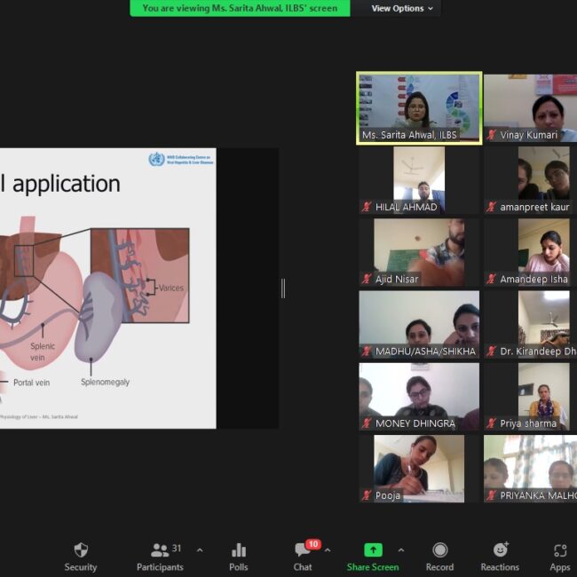
Task: Click the green 'You are viewing' screen banner
Action: pyautogui.click(x=240, y=8)
